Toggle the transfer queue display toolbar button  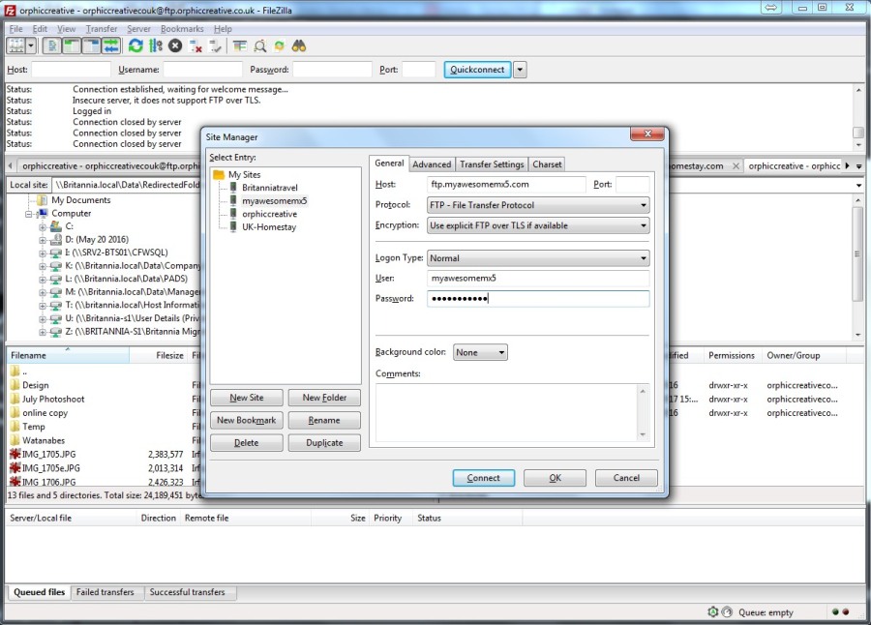[110, 46]
